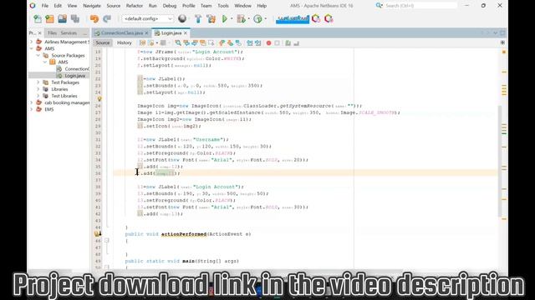The image size is (535, 300).
Task: Click the Next Bookmark icon
Action: (231, 42)
